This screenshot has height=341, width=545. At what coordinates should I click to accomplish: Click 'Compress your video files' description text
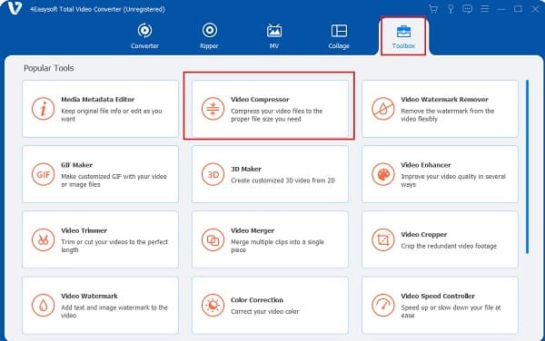[277, 115]
